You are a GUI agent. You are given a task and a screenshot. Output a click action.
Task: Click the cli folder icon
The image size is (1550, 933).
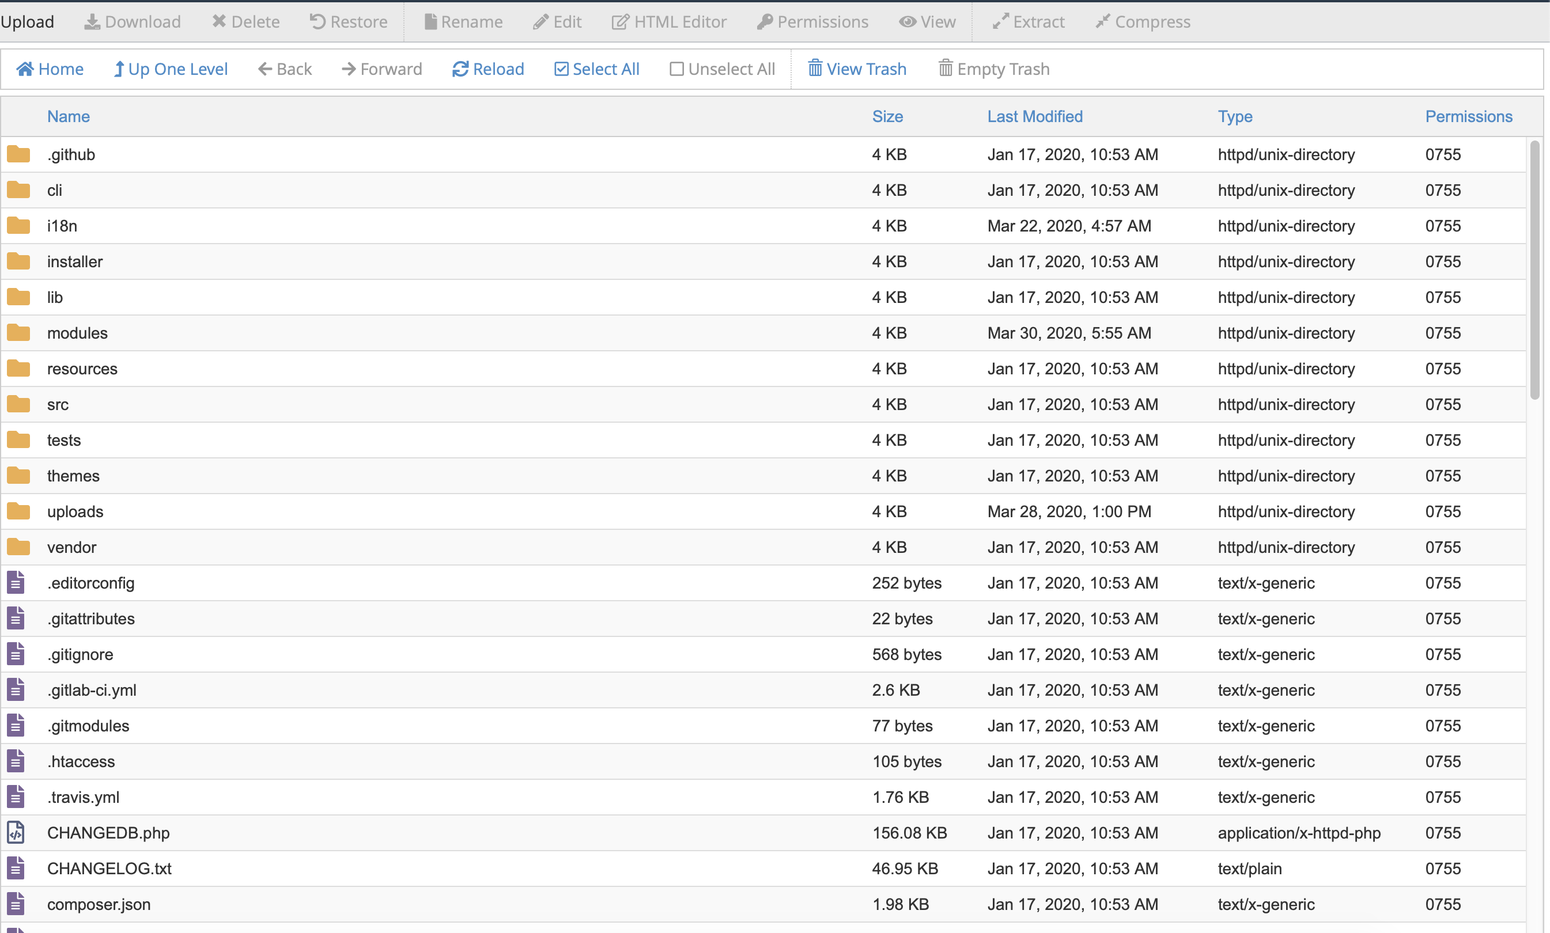pyautogui.click(x=19, y=190)
